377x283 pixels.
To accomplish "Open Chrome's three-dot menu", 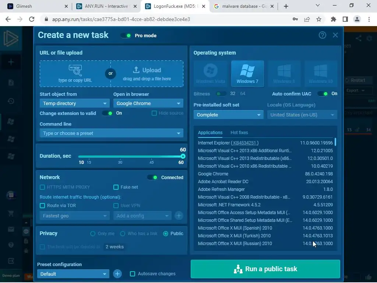I will coord(369,19).
